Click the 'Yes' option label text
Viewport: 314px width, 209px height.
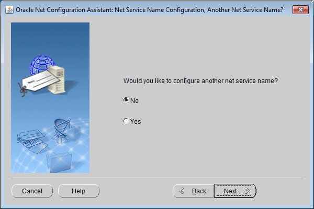tap(136, 121)
